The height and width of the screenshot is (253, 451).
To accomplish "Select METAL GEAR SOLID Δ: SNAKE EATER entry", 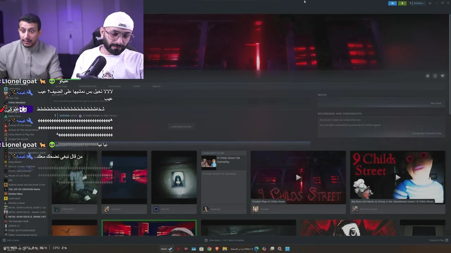I will pos(27,217).
